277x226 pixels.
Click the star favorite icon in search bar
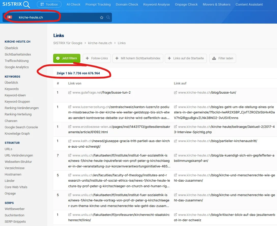tap(102, 18)
